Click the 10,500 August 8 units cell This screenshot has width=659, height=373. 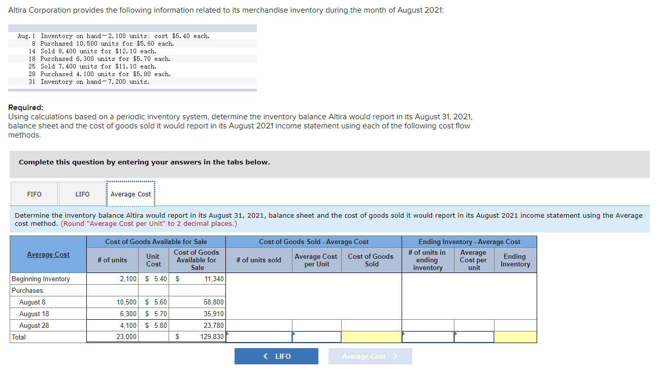point(112,302)
